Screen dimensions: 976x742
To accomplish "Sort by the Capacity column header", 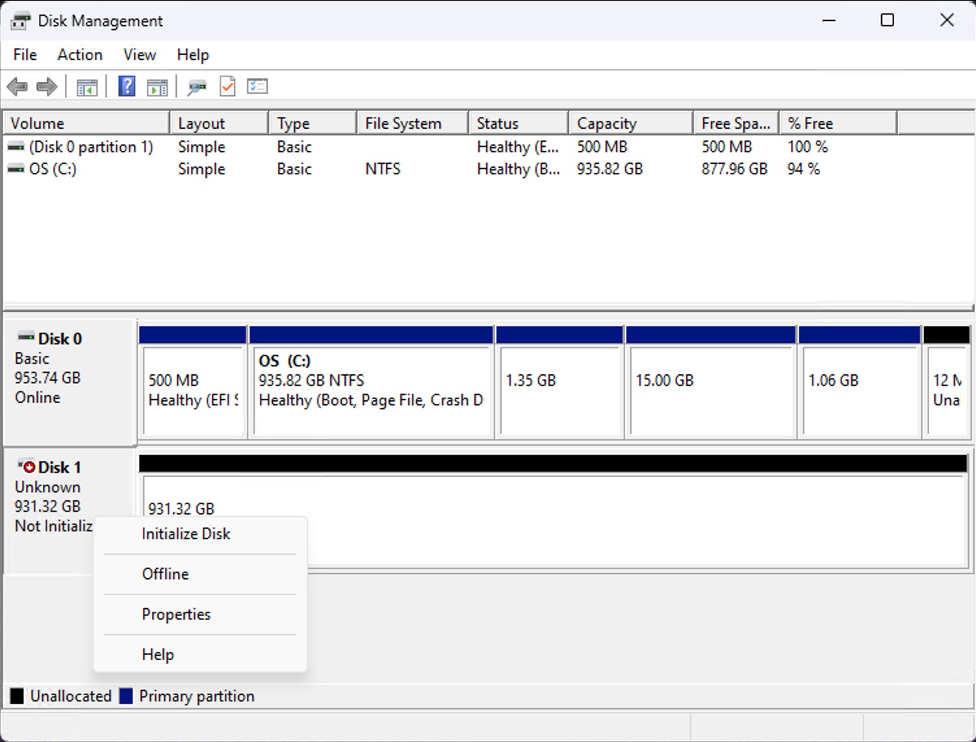I will 631,123.
